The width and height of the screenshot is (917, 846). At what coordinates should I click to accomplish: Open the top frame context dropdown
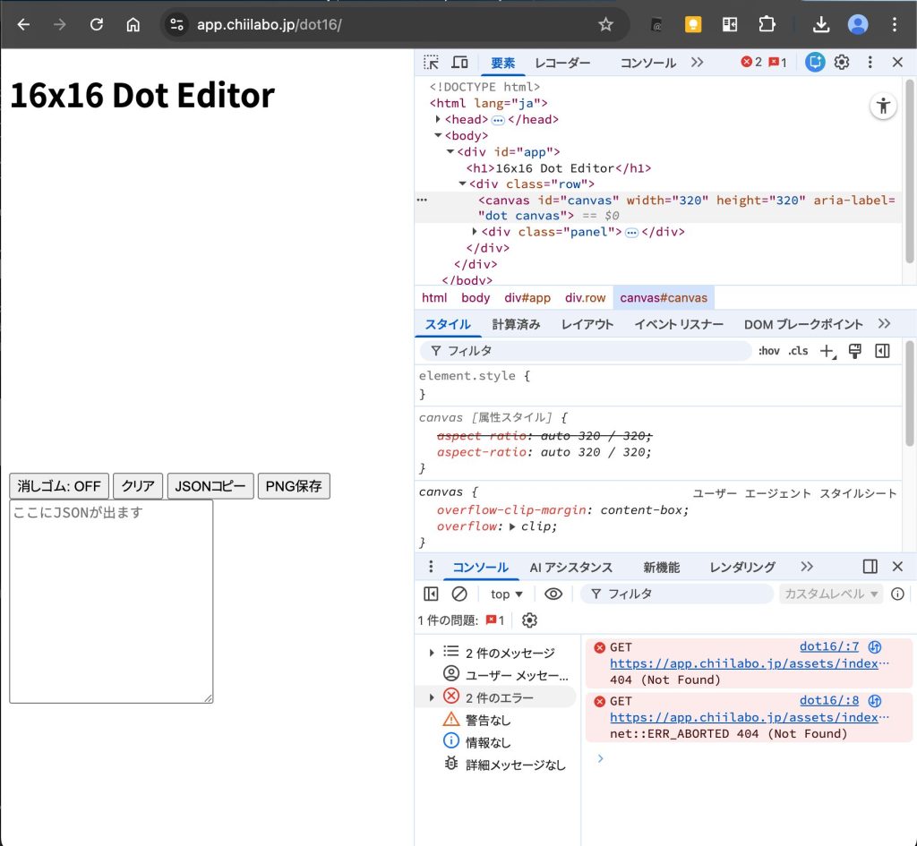point(505,594)
